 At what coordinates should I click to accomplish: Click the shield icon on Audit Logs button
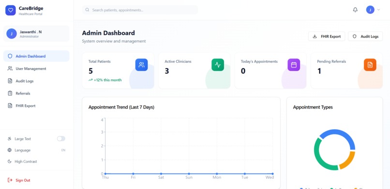[x=355, y=37]
